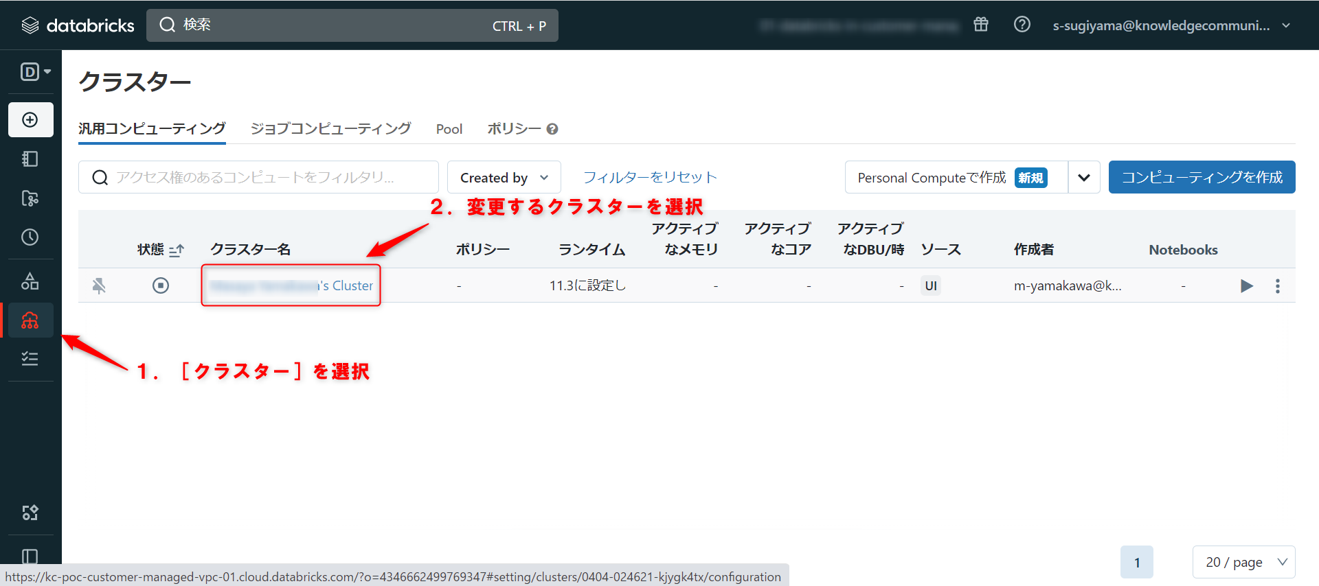Open the Workspace notebook icon in sidebar

coord(30,159)
